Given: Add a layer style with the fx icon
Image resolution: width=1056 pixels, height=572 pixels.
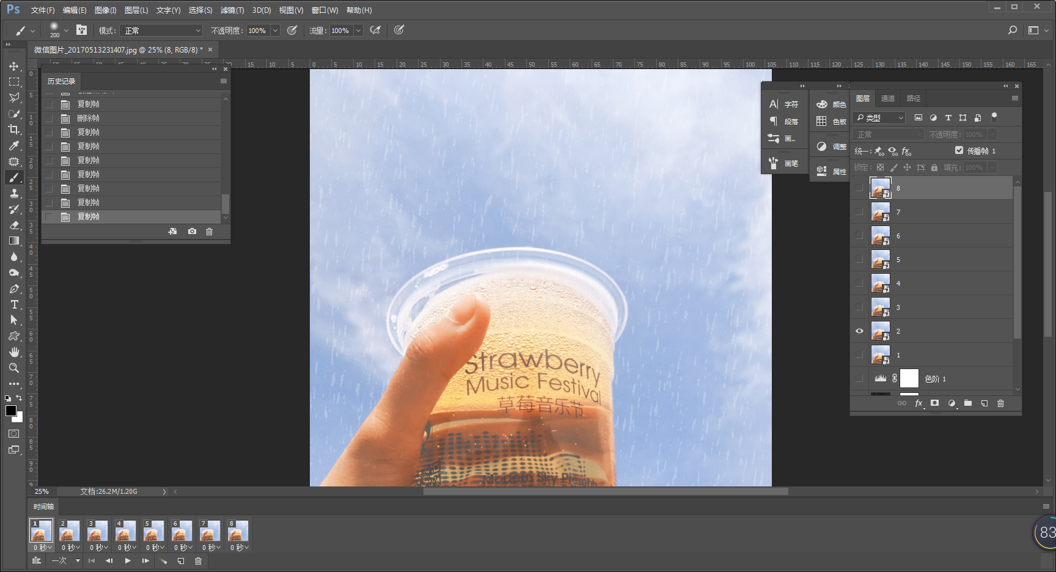Looking at the screenshot, I should (x=919, y=403).
